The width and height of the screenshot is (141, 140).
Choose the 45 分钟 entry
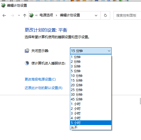(91, 99)
